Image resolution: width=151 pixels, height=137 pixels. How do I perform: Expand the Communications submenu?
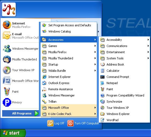pos(124,46)
